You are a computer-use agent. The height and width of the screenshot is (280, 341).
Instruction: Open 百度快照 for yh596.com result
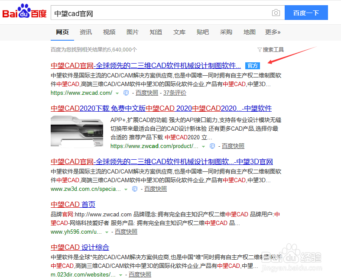click(x=126, y=232)
